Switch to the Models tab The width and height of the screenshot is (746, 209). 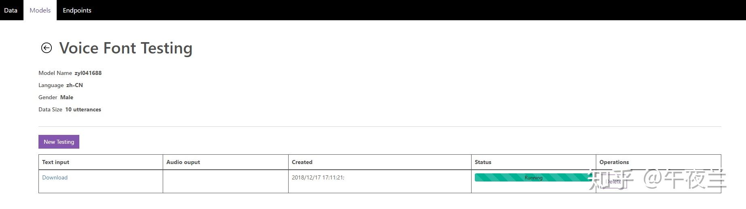pyautogui.click(x=40, y=10)
